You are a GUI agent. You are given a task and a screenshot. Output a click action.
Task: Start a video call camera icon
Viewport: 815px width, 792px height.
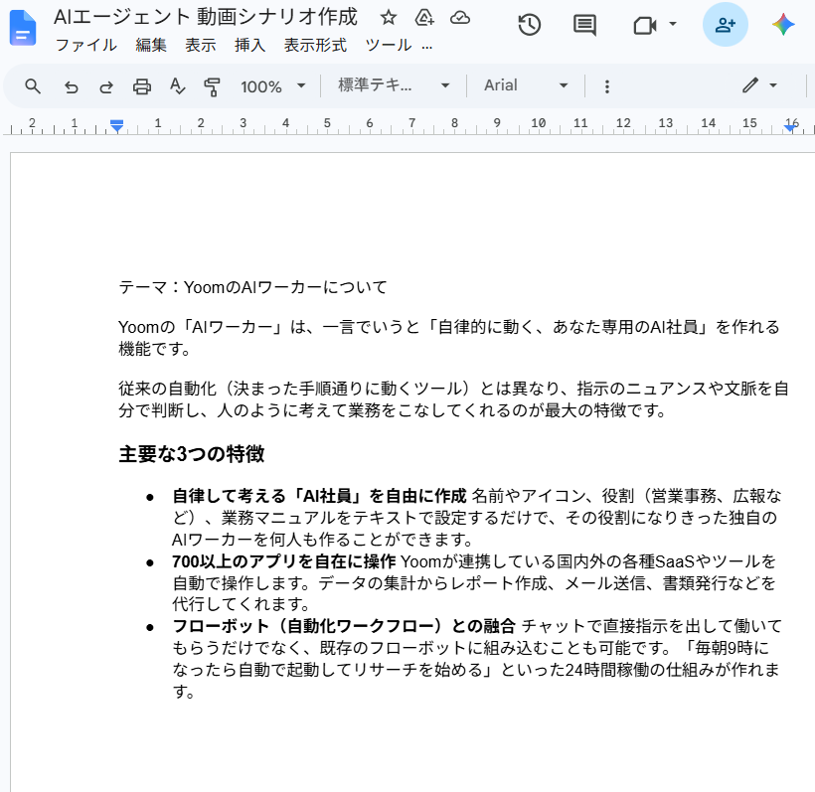pos(644,25)
